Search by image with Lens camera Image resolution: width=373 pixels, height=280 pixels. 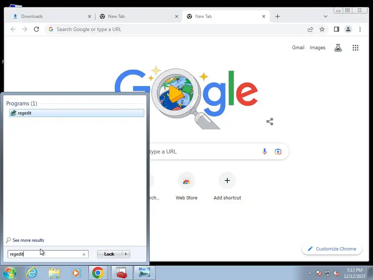[278, 151]
